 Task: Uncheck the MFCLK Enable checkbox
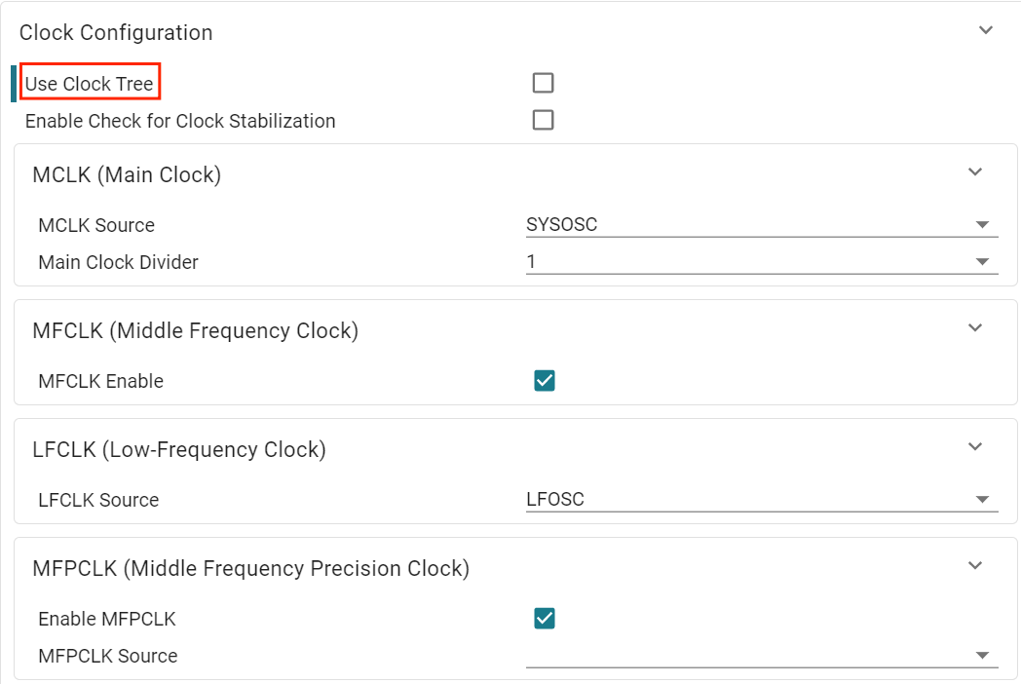pos(545,380)
